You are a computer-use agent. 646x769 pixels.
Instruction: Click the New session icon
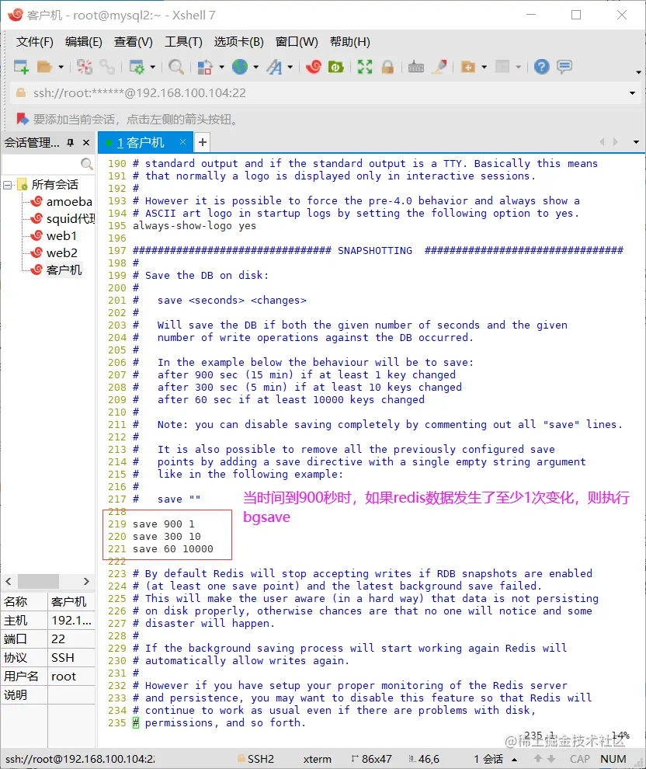[x=21, y=67]
